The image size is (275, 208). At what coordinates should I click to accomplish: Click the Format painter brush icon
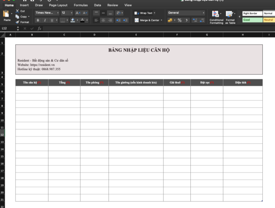17,22
